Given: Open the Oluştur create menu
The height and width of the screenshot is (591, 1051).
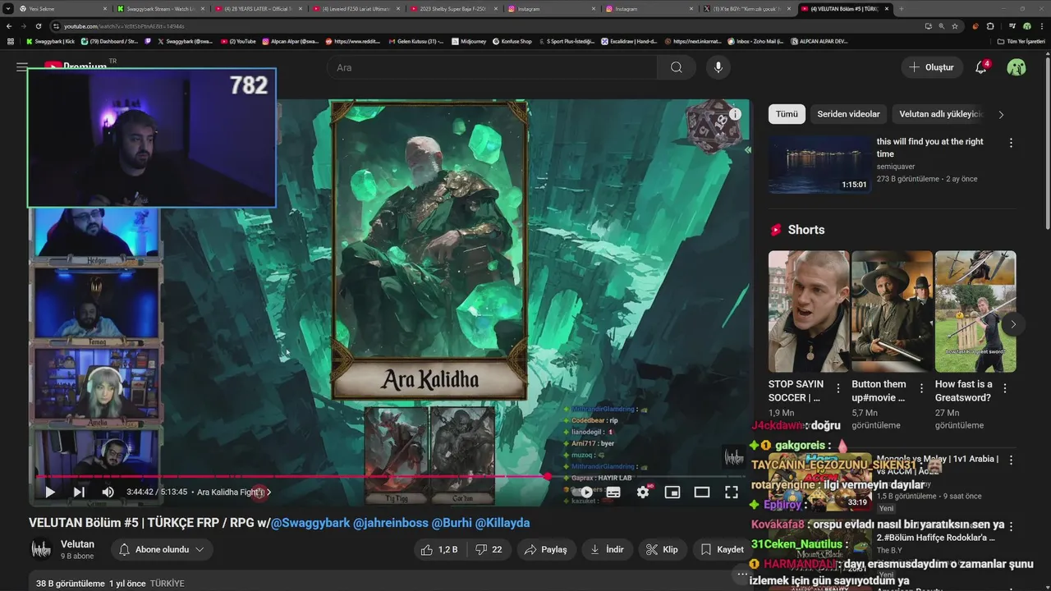Looking at the screenshot, I should [x=932, y=67].
